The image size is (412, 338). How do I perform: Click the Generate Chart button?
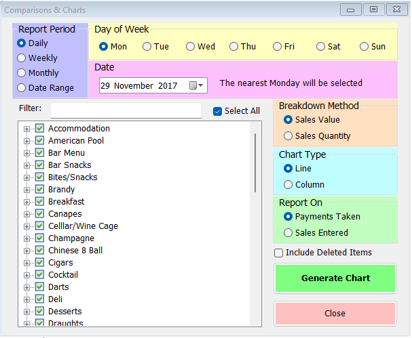[335, 278]
